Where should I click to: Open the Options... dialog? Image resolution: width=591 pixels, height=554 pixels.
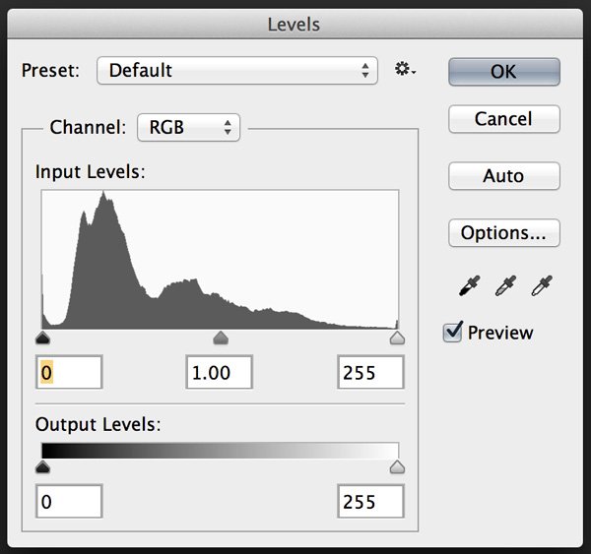click(504, 233)
